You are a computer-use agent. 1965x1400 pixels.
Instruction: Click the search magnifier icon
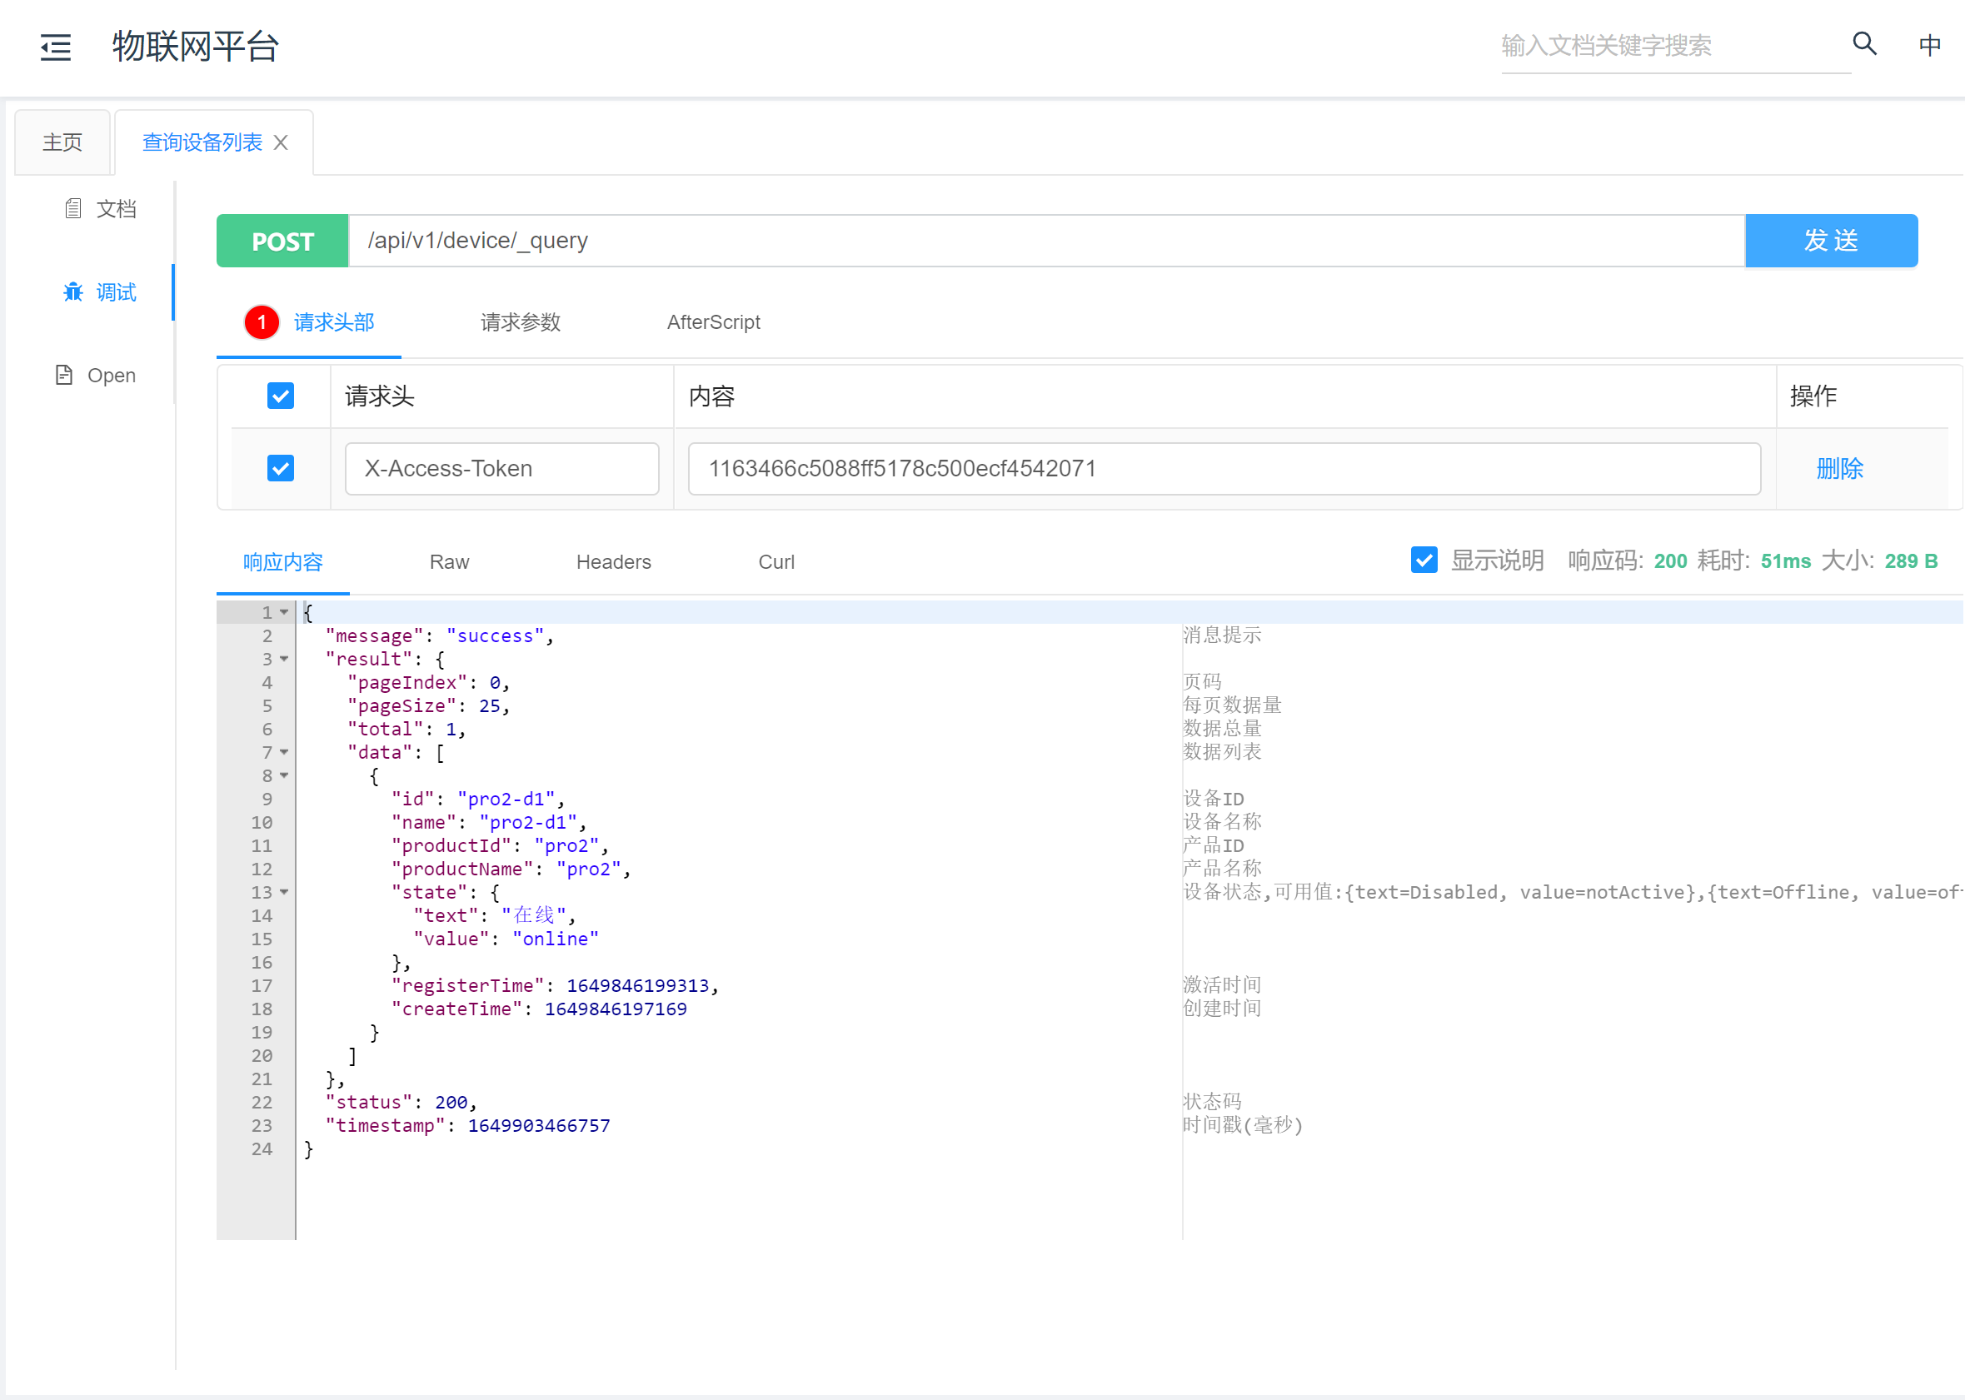point(1864,44)
